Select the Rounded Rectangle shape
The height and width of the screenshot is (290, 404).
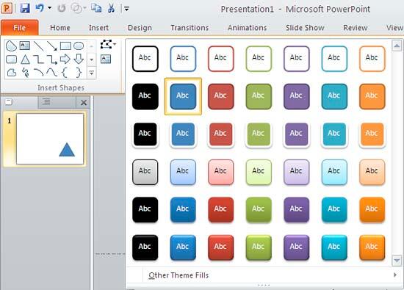point(11,59)
